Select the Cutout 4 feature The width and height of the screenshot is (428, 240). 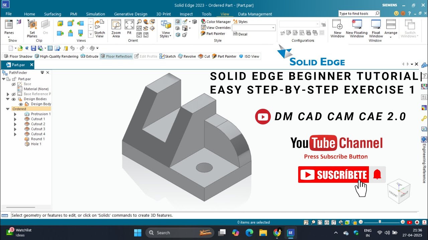[35, 134]
